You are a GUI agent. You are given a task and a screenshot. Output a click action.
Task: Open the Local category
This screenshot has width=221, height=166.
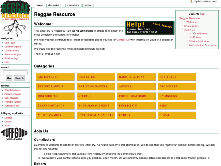tap(177, 115)
